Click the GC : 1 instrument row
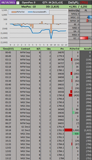92x160 pixels. pos(74,38)
